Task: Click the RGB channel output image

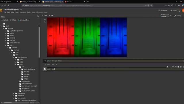Action: [87, 37]
